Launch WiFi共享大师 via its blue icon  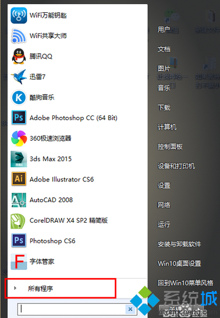pyautogui.click(x=19, y=36)
